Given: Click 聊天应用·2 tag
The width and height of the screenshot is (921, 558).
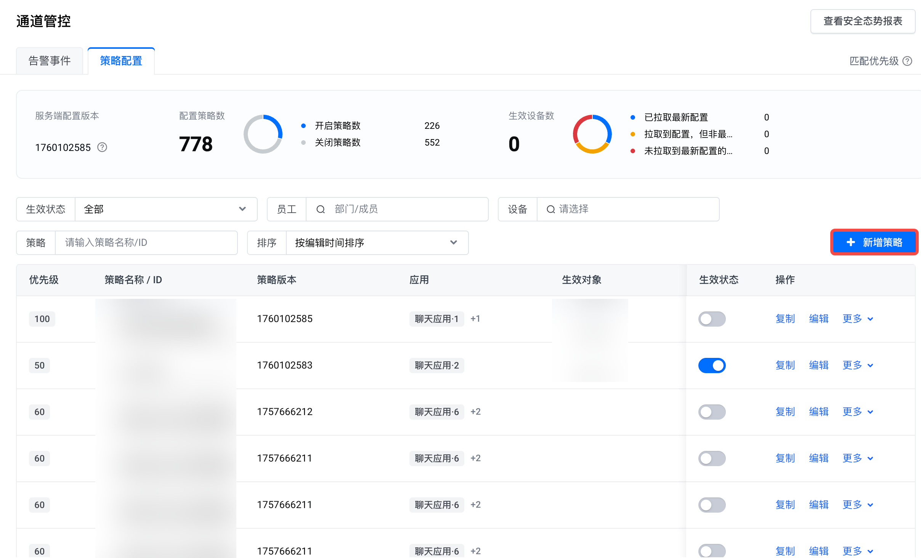Looking at the screenshot, I should point(437,366).
